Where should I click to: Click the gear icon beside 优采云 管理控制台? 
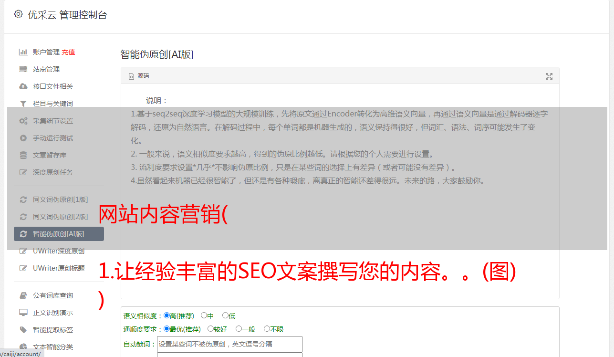(x=18, y=14)
